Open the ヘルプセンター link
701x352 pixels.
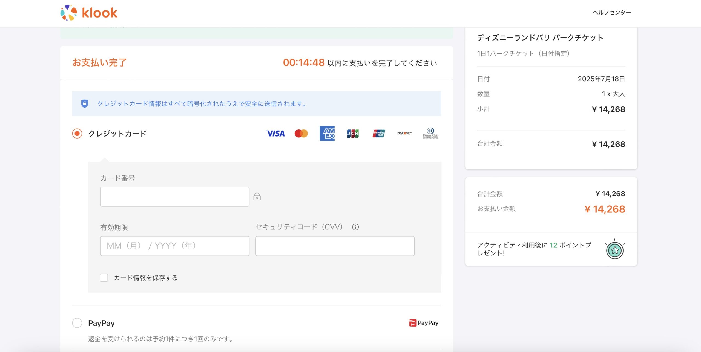[x=612, y=12]
